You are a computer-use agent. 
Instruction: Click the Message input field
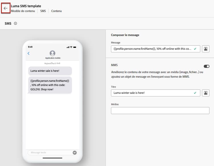156,49
